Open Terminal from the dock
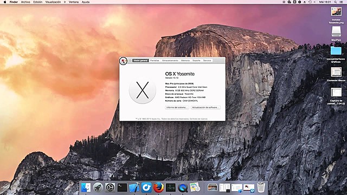 click(x=122, y=187)
